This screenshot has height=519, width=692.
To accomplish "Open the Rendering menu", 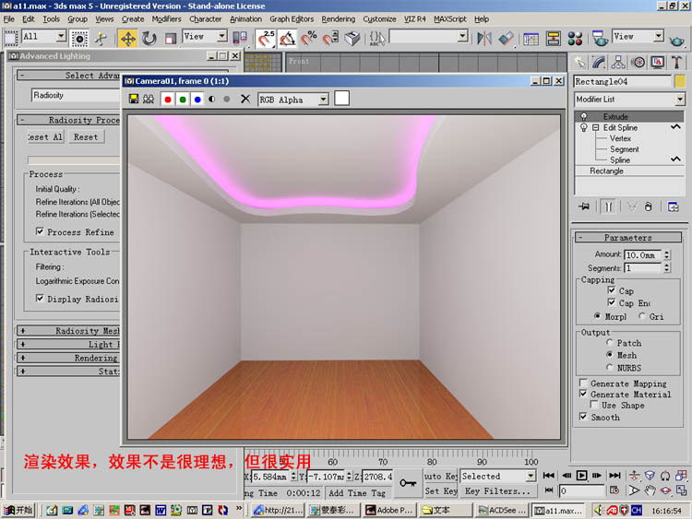I will click(x=338, y=18).
